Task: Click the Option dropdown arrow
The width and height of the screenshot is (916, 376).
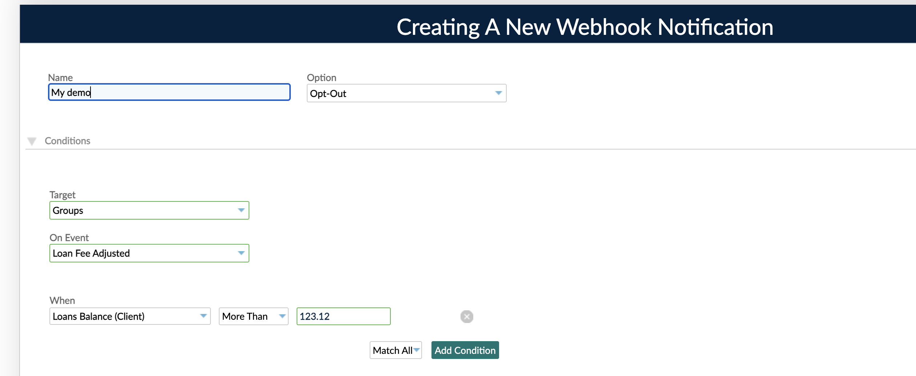Action: point(498,93)
